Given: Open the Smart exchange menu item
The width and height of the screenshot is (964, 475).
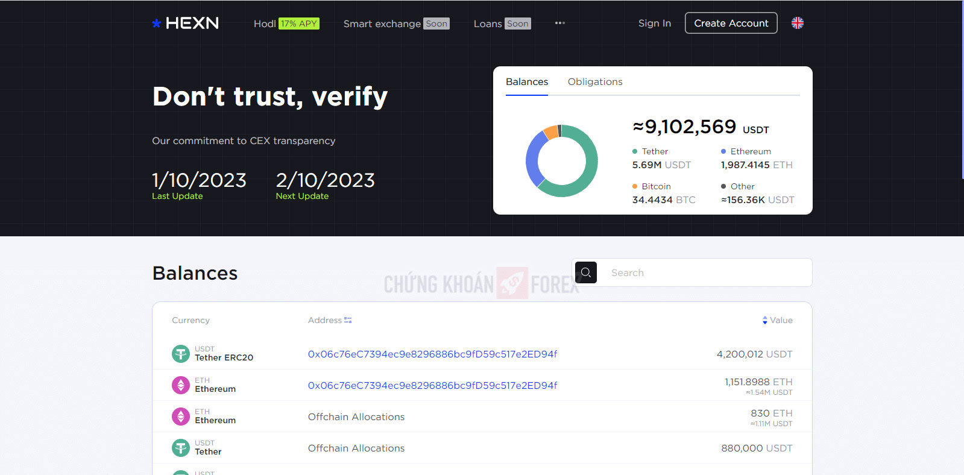Looking at the screenshot, I should point(396,24).
